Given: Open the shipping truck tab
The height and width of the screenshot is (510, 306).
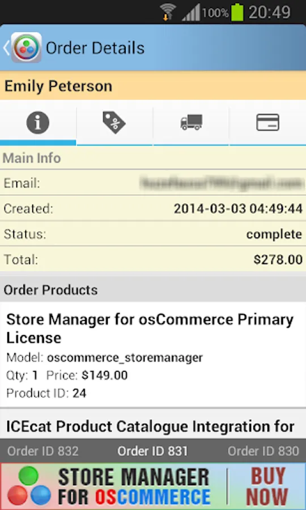Looking at the screenshot, I should tap(191, 122).
